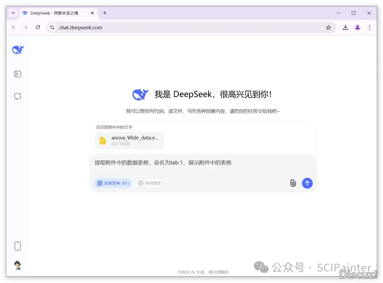The image size is (383, 283).
Task: Open the mobile app download icon
Action: tap(18, 246)
